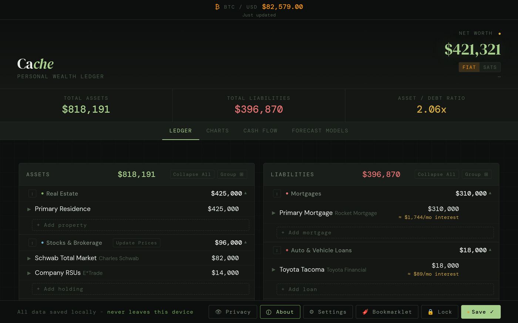Viewport: 518px width, 323px height.
Task: Click the Bitcoin symbol icon in the price ticker
Action: [x=217, y=7]
